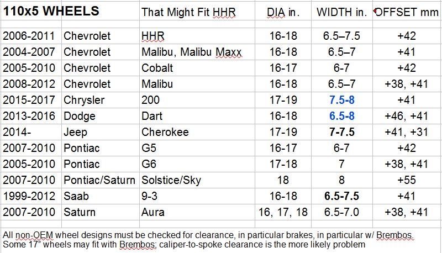Viewport: 442px width, 253px height.
Task: Click the "HHR" model cell
Action: [152, 36]
